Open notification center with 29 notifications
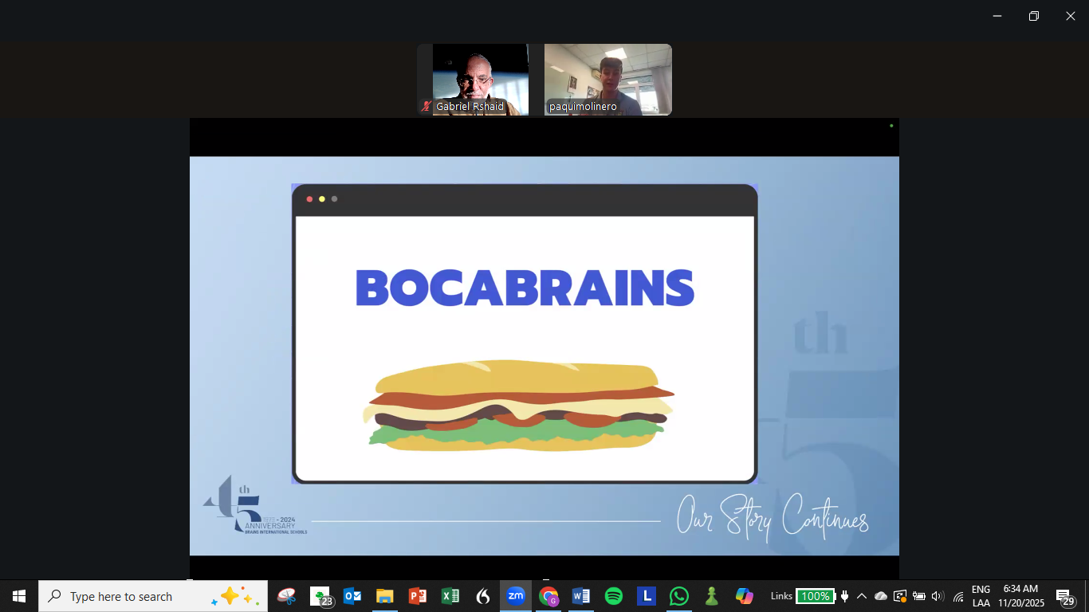 (x=1065, y=596)
